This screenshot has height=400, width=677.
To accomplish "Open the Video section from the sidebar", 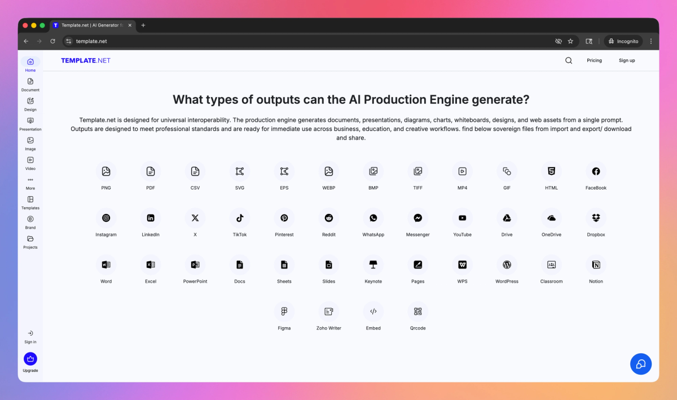I will [30, 163].
